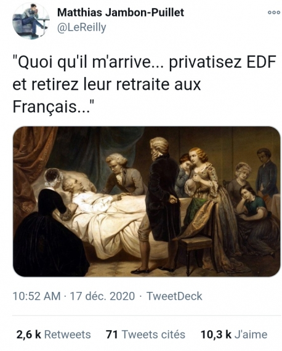Click the word Retweets label
This screenshot has width=282, height=351.
click(x=68, y=334)
